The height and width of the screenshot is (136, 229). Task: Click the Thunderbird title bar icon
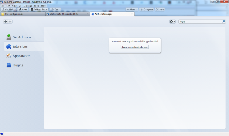click(1, 2)
